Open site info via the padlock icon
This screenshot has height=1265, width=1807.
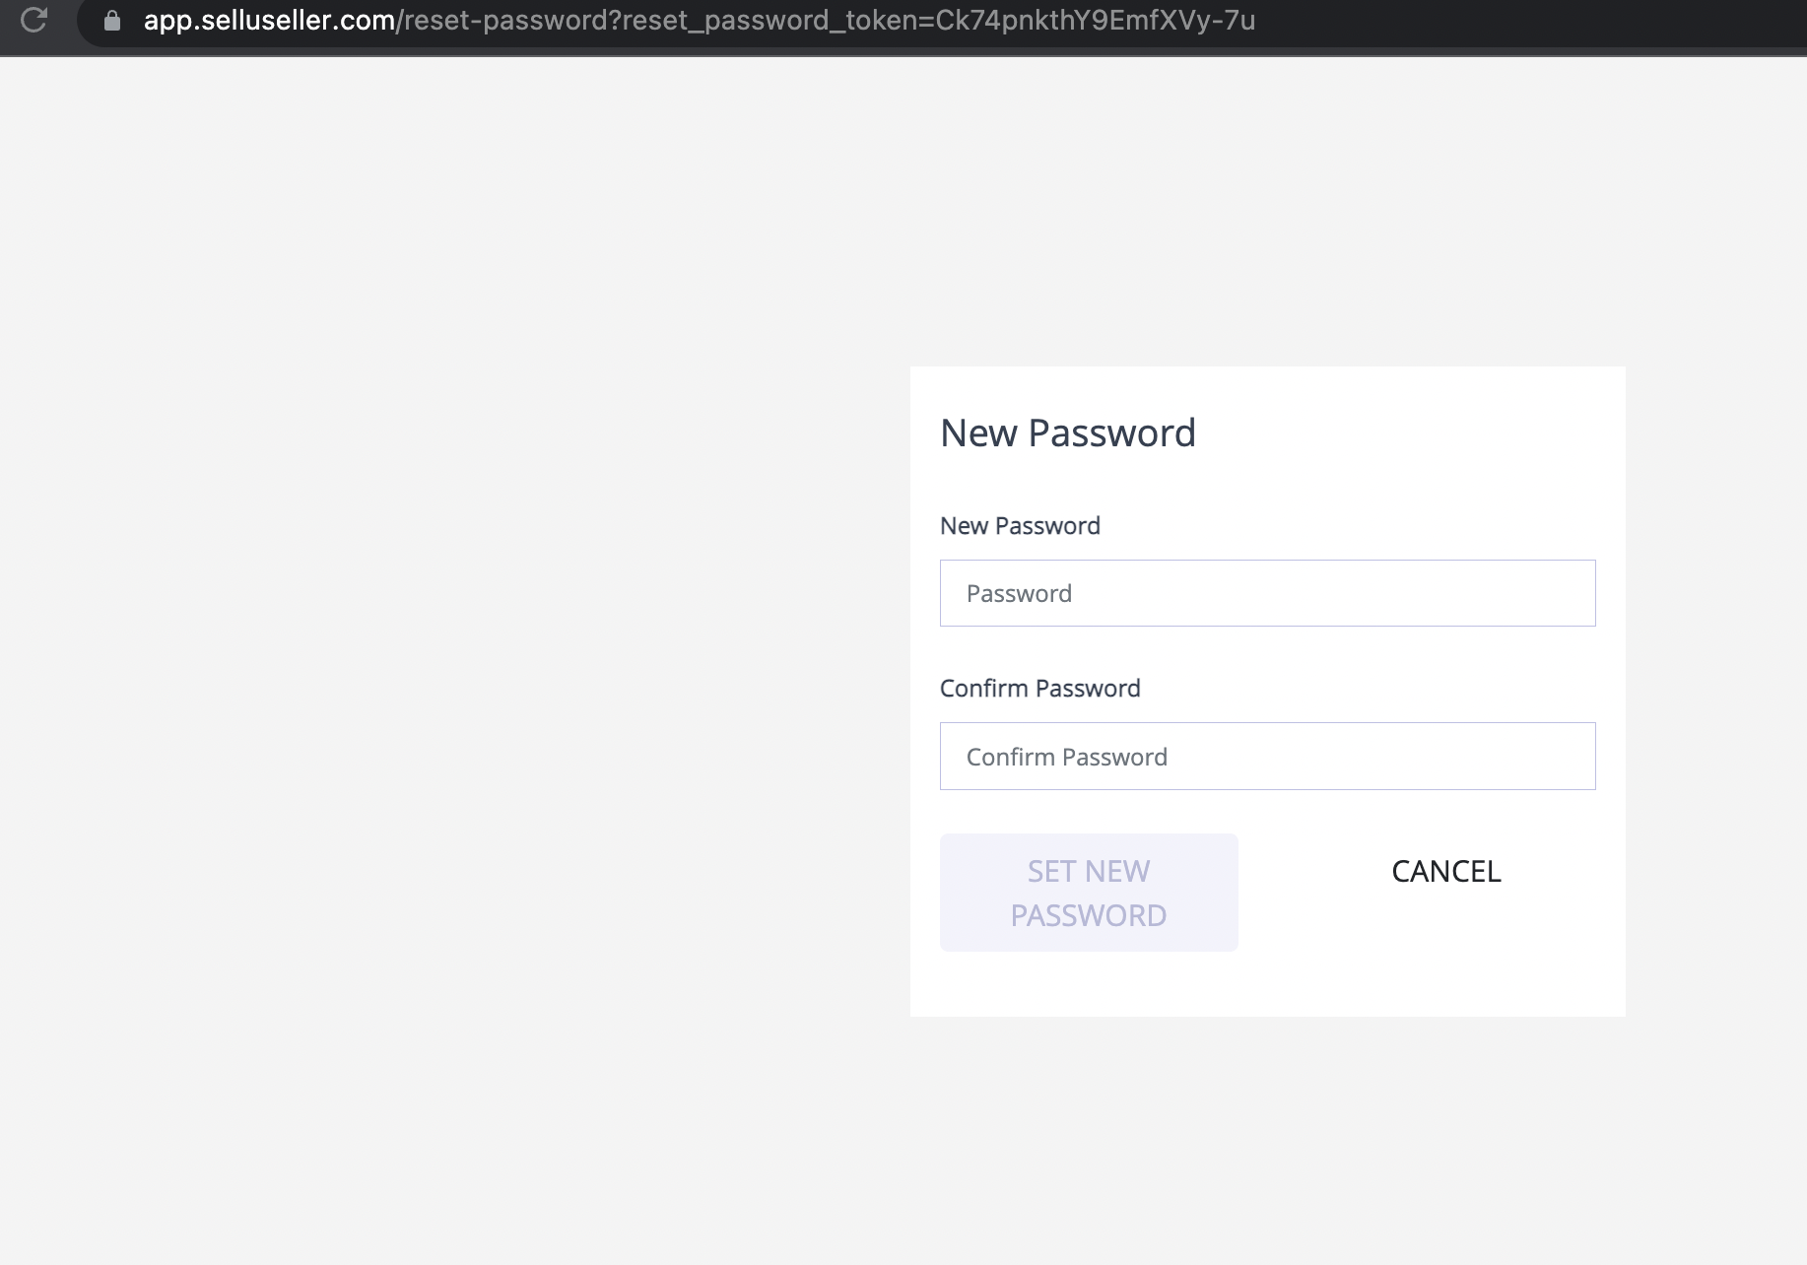point(112,21)
